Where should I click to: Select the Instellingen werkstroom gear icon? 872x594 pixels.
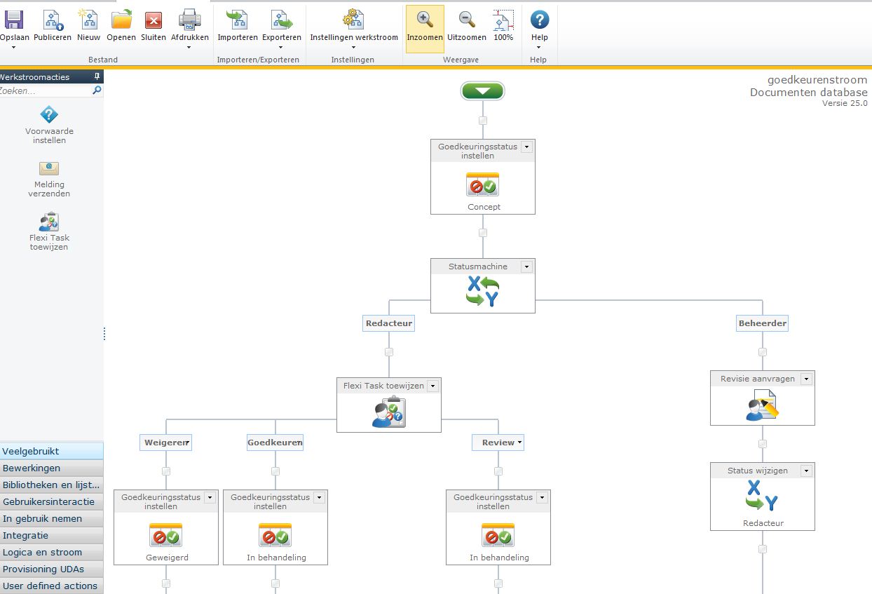click(353, 19)
